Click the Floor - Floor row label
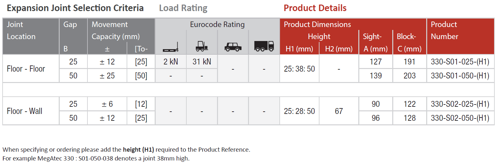 pyautogui.click(x=26, y=69)
